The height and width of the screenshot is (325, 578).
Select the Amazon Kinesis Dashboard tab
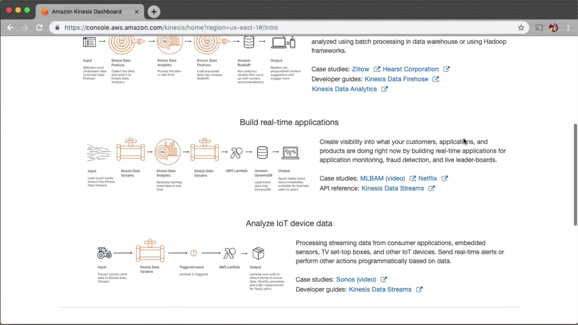click(x=86, y=12)
